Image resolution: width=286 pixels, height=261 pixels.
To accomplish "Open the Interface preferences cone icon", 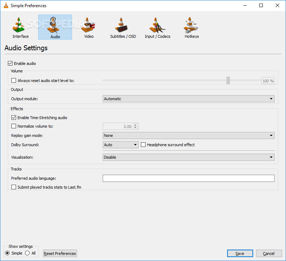I will (x=19, y=25).
